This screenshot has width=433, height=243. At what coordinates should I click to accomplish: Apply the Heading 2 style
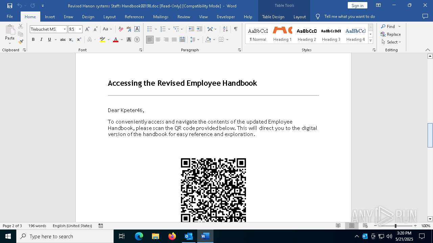click(307, 34)
